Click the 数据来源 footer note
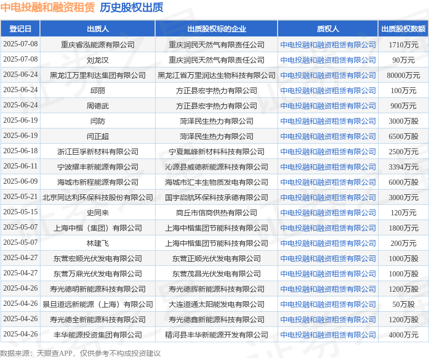This screenshot has height=358, width=429. point(80,353)
